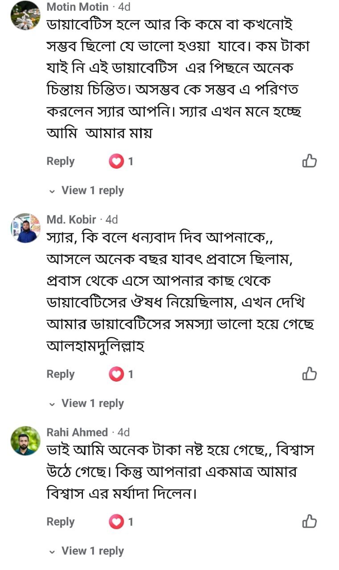Open Md. Kobir's profile picture

point(25,228)
